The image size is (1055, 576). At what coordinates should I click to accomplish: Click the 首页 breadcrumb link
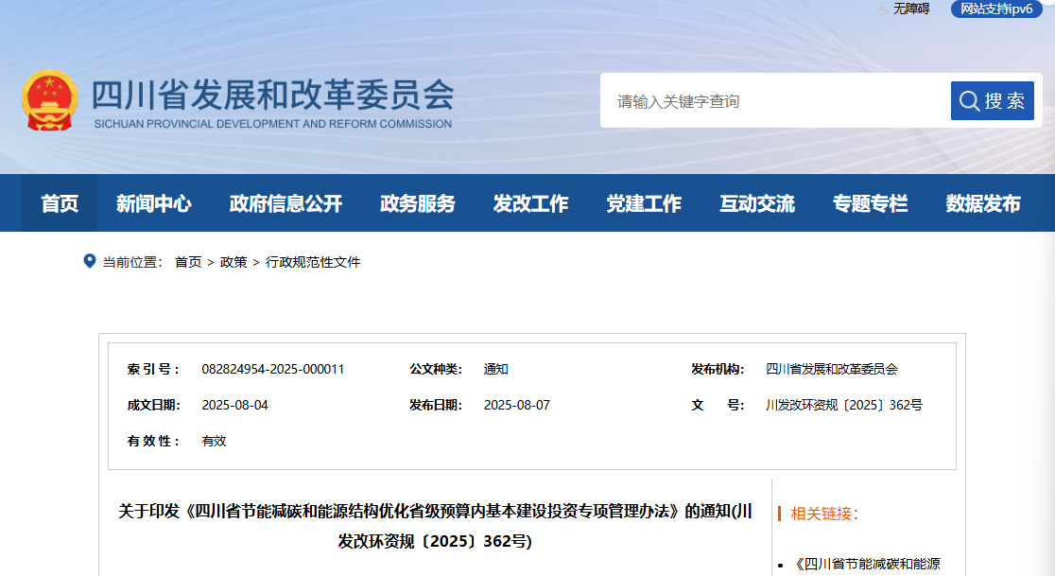pyautogui.click(x=188, y=262)
